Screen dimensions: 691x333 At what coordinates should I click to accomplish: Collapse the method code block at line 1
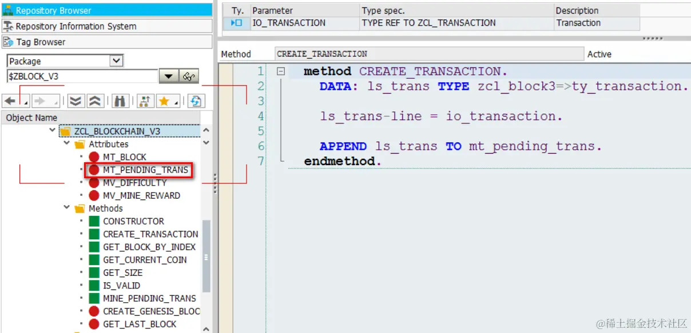tap(281, 71)
